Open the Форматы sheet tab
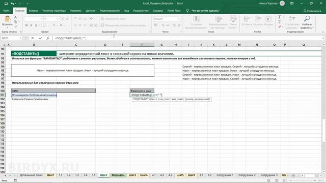 coord(118,175)
